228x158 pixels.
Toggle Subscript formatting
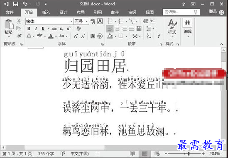(61, 29)
